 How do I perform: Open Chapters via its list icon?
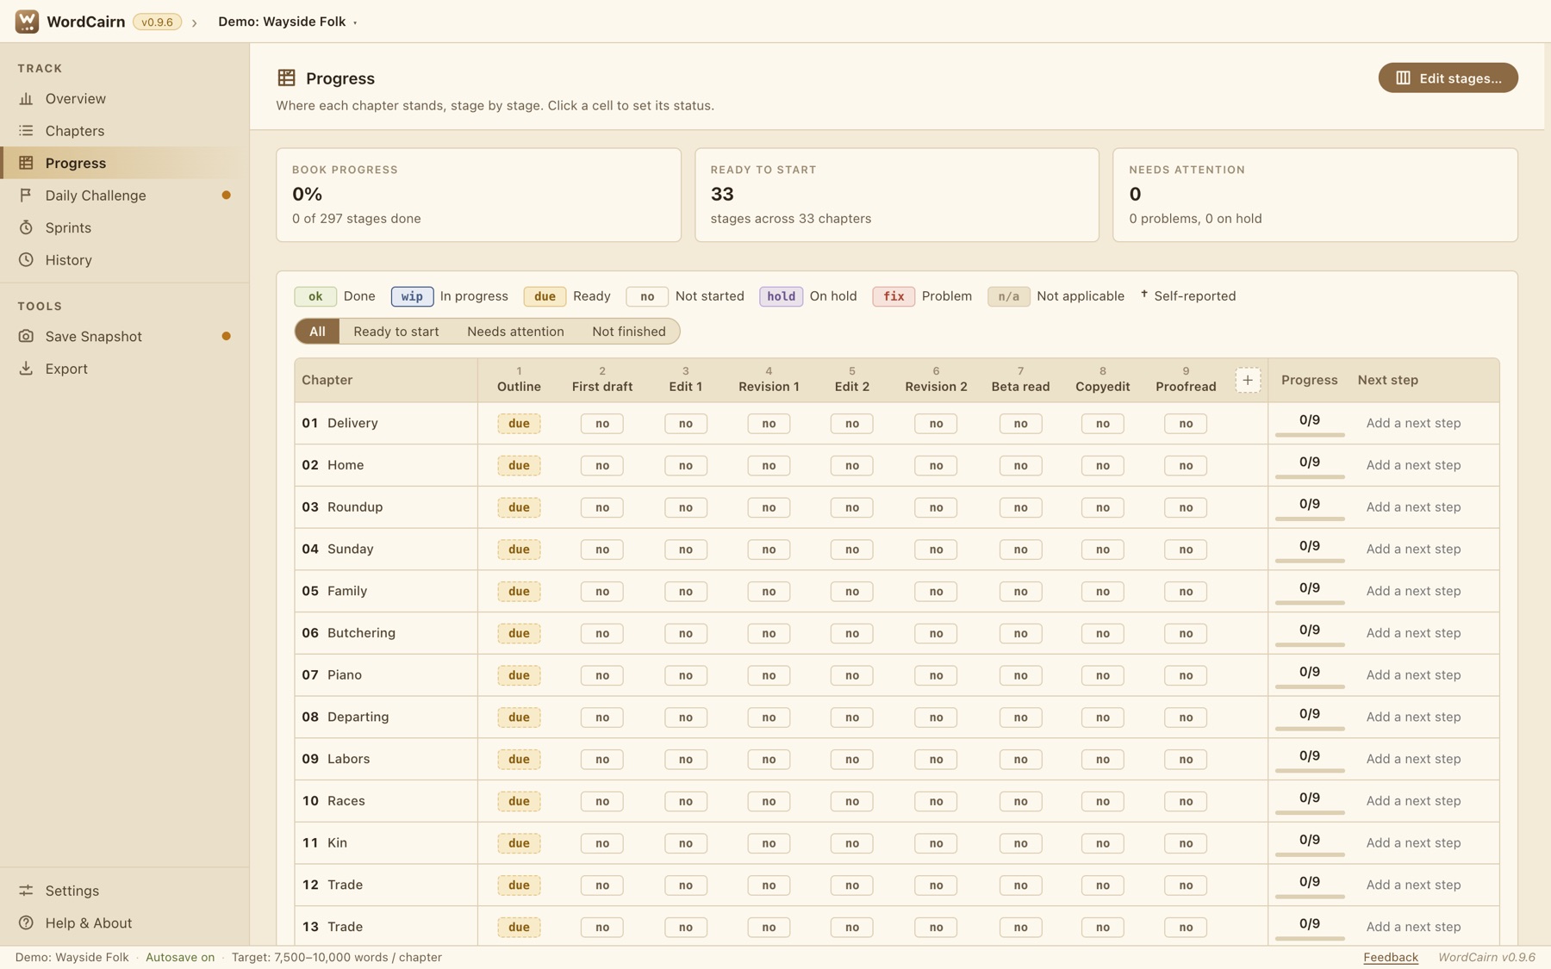[26, 131]
